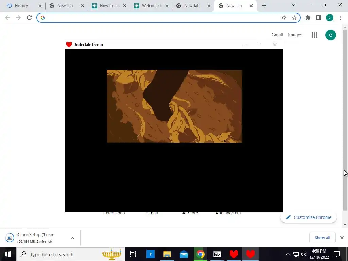Select the first red heart taskbar icon
The height and width of the screenshot is (261, 348).
(x=234, y=254)
